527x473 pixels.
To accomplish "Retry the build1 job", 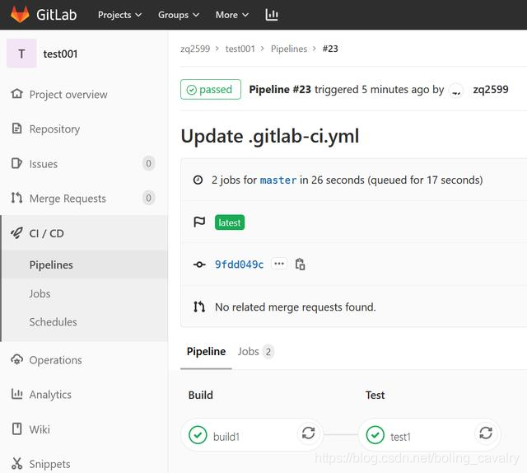I will coord(308,433).
